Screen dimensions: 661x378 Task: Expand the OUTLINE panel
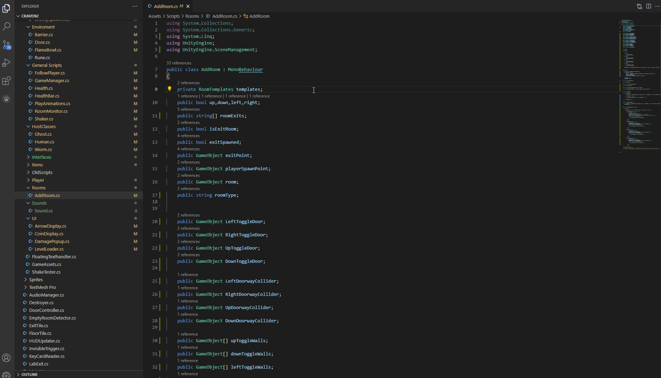pos(18,375)
